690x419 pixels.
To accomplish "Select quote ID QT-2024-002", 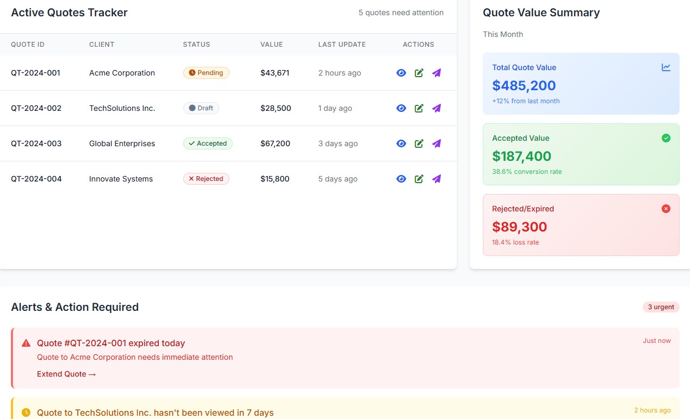I will click(x=36, y=108).
